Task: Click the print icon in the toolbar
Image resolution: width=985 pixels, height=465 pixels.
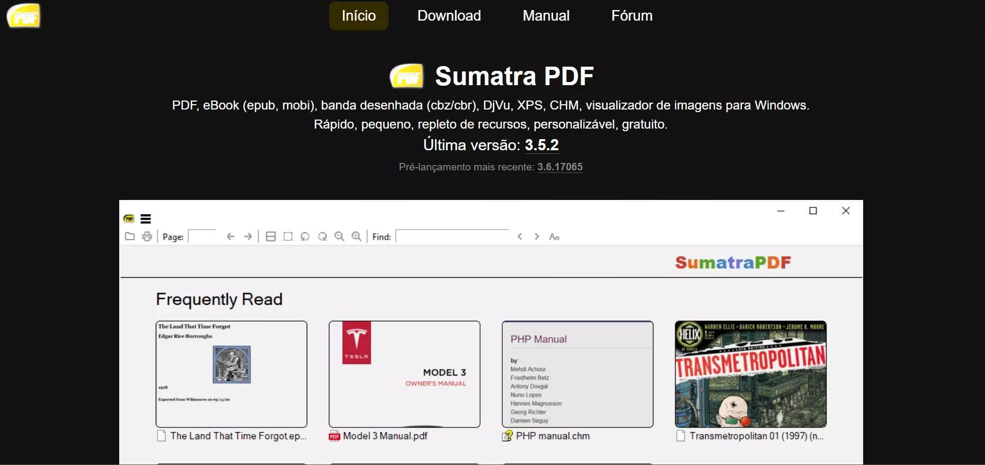Action: pos(147,236)
